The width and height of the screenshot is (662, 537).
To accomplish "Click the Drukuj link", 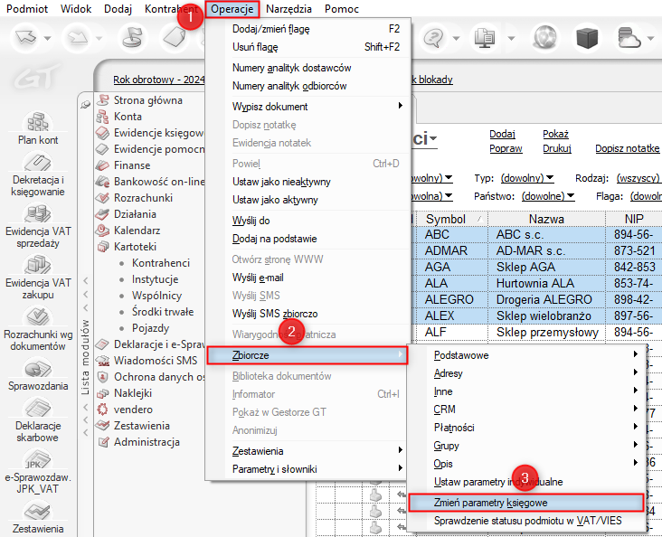I will pyautogui.click(x=557, y=148).
